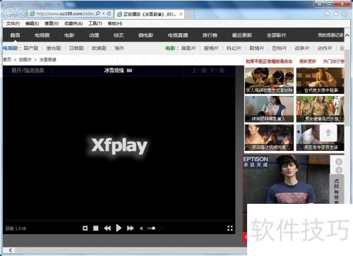The height and width of the screenshot is (256, 353).
Task: Open the address bar search magnifier
Action: (98, 13)
